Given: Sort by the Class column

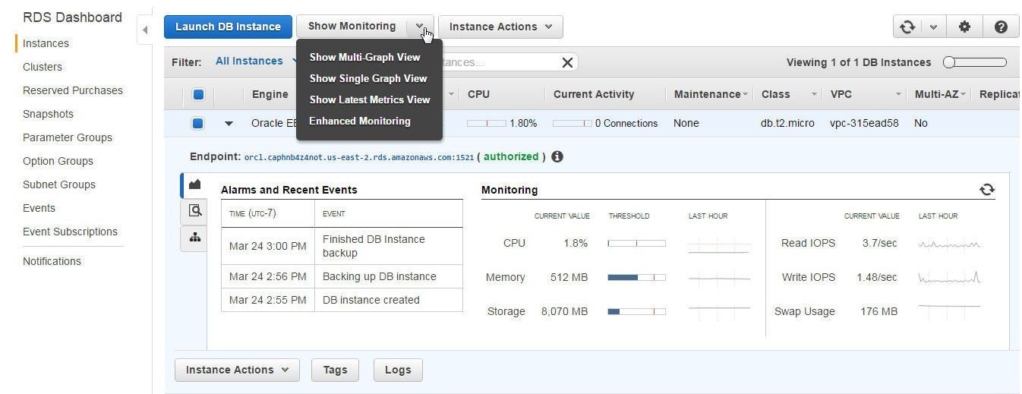Looking at the screenshot, I should point(789,94).
